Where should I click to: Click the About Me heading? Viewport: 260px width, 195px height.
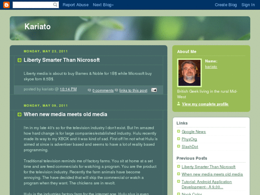(187, 52)
